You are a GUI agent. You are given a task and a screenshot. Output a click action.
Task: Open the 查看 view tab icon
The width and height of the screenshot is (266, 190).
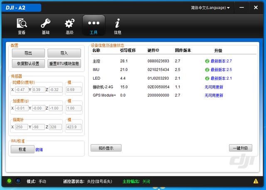pyautogui.click(x=22, y=26)
